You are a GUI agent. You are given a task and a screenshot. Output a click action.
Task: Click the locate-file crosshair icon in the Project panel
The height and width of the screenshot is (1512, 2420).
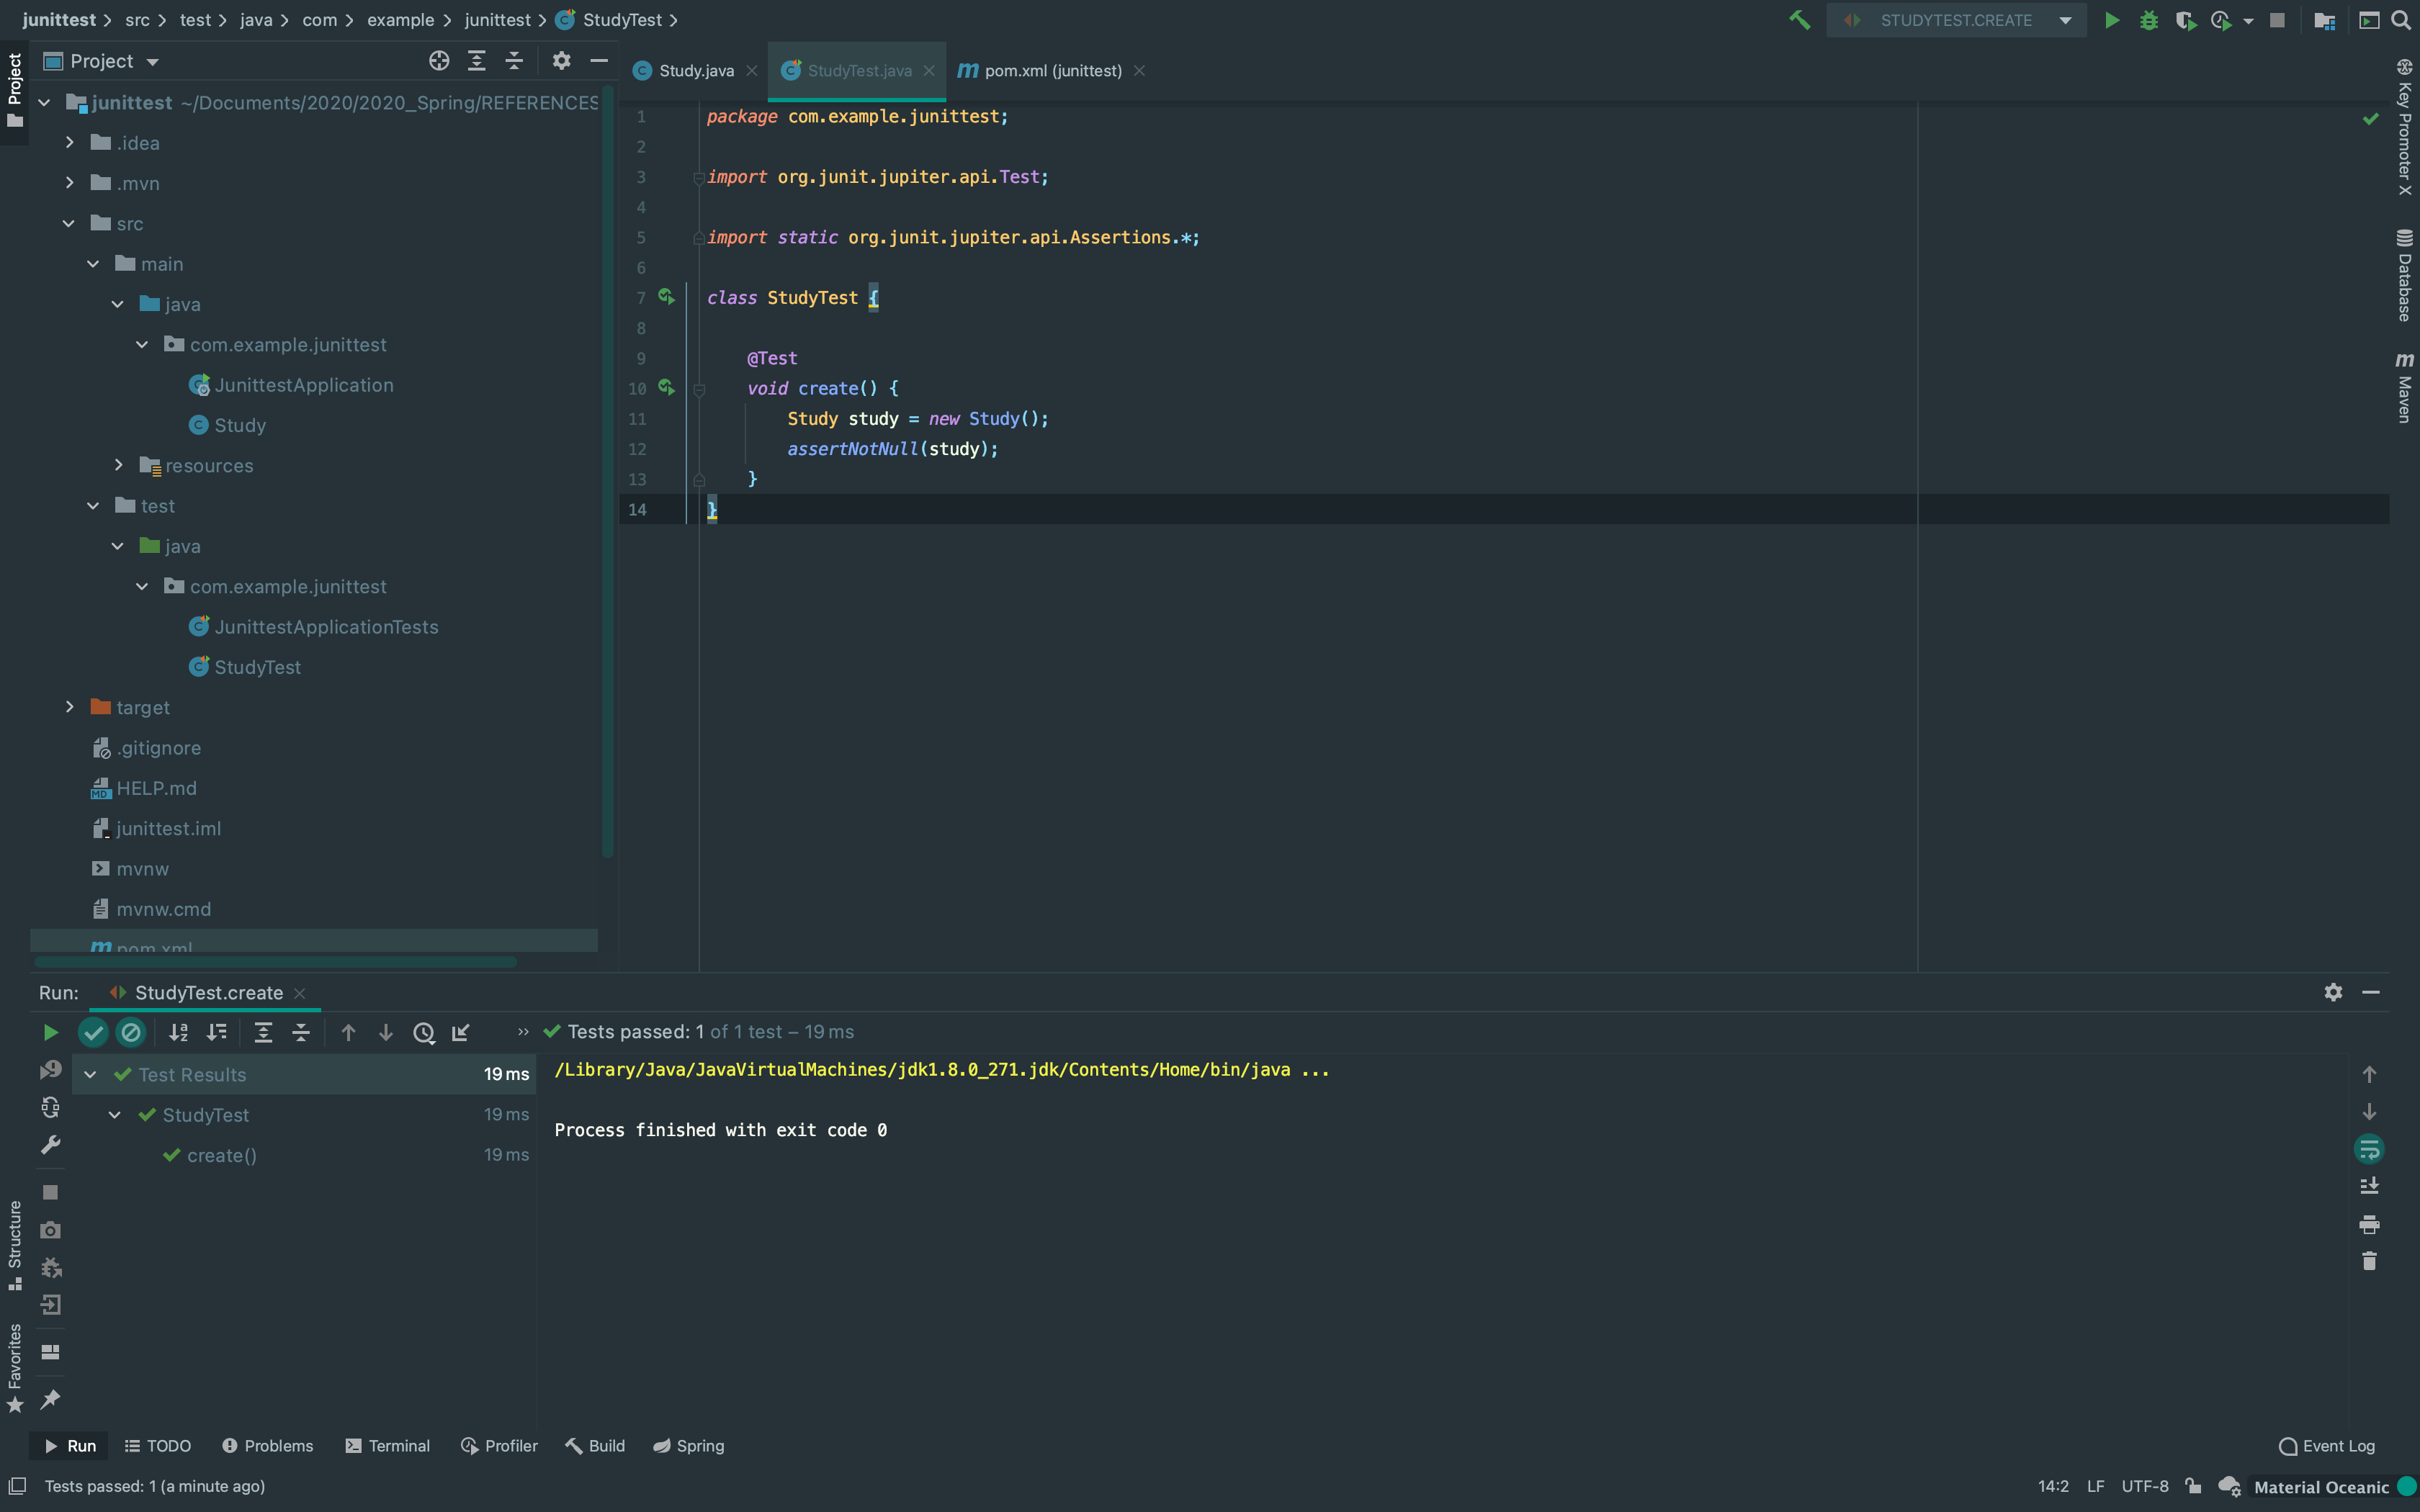point(438,61)
